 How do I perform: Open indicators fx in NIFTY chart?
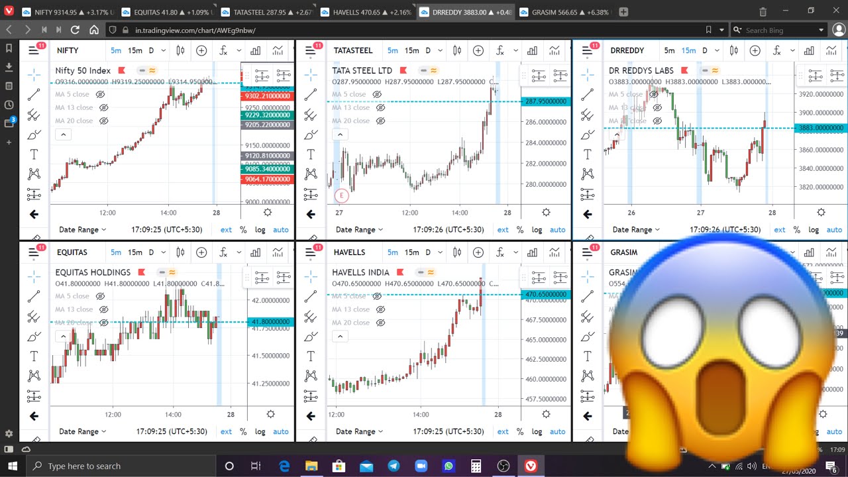223,50
